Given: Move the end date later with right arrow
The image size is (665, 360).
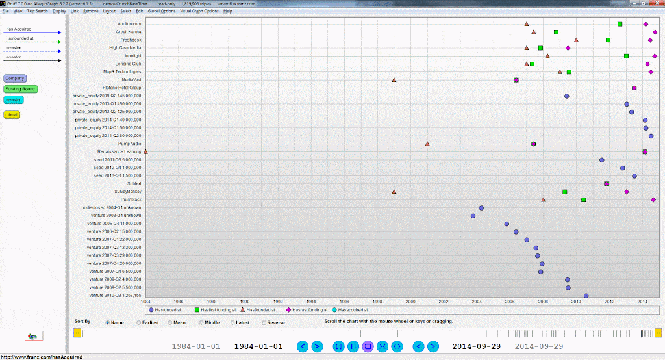Looking at the screenshot, I should click(433, 346).
